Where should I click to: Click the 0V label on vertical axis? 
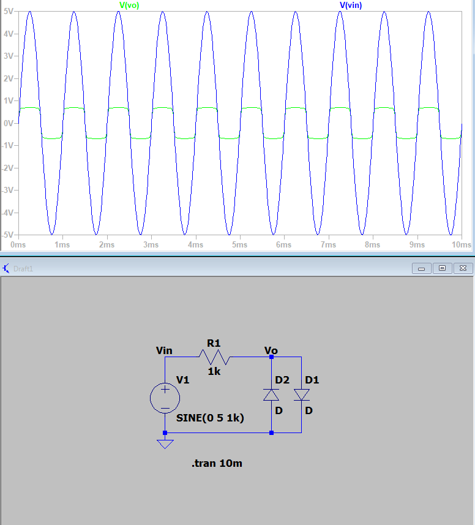click(9, 123)
